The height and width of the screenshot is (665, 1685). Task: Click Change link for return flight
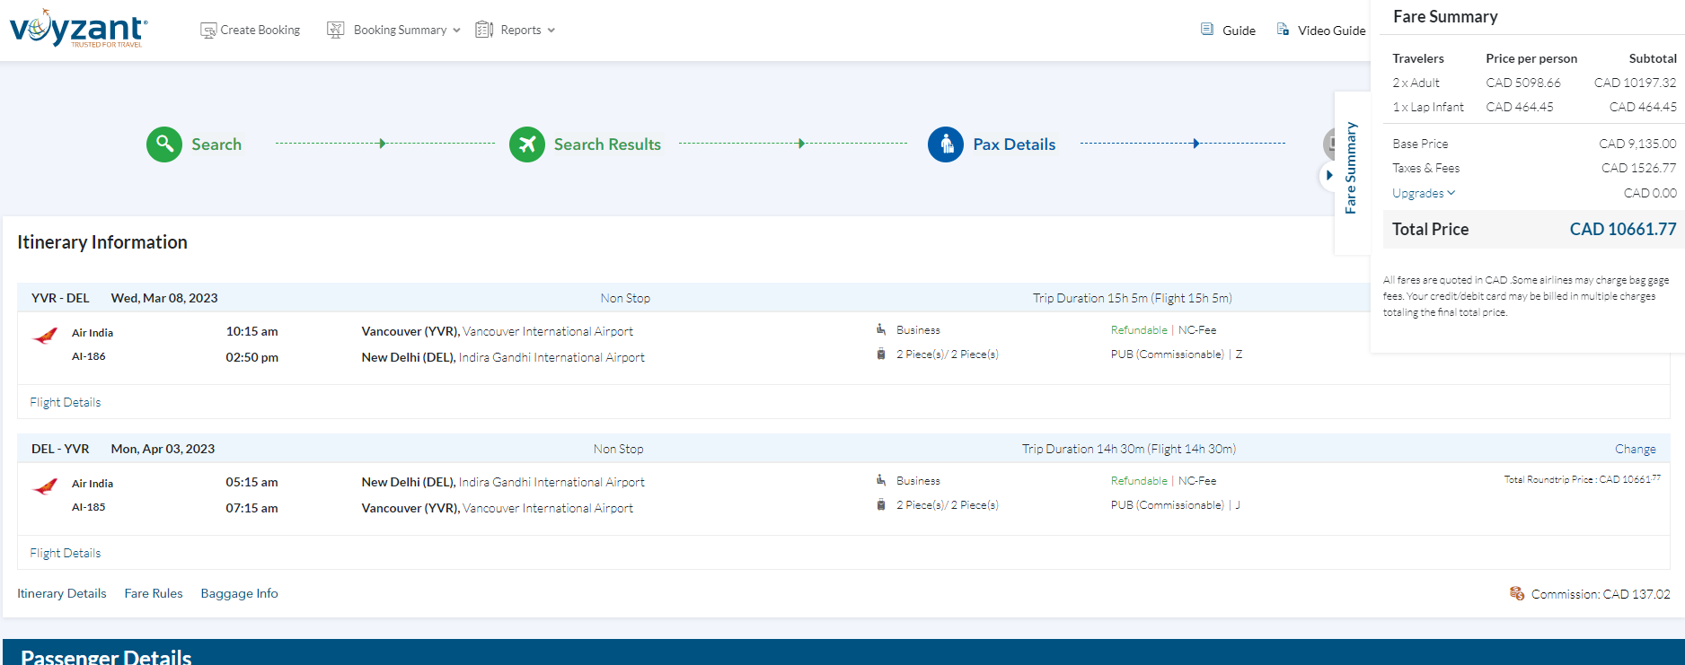[1635, 449]
